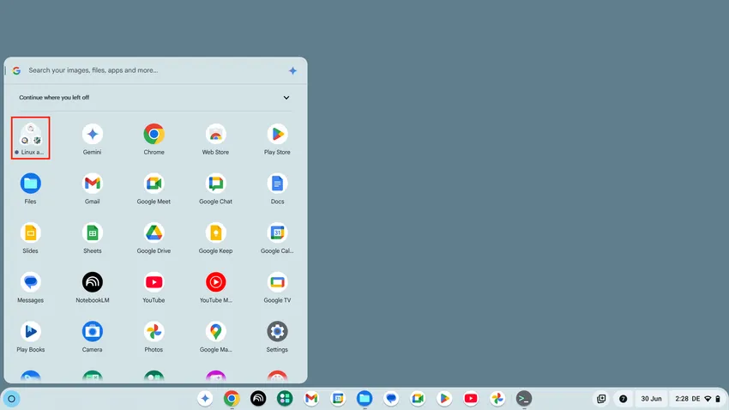
Task: Open the calendar via the 30 Jun date
Action: [x=651, y=398]
